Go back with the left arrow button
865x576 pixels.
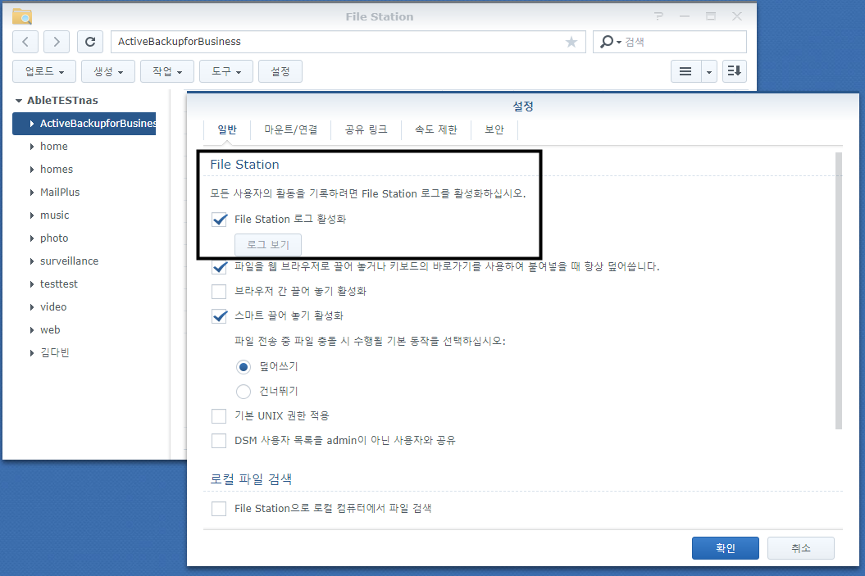pyautogui.click(x=25, y=42)
